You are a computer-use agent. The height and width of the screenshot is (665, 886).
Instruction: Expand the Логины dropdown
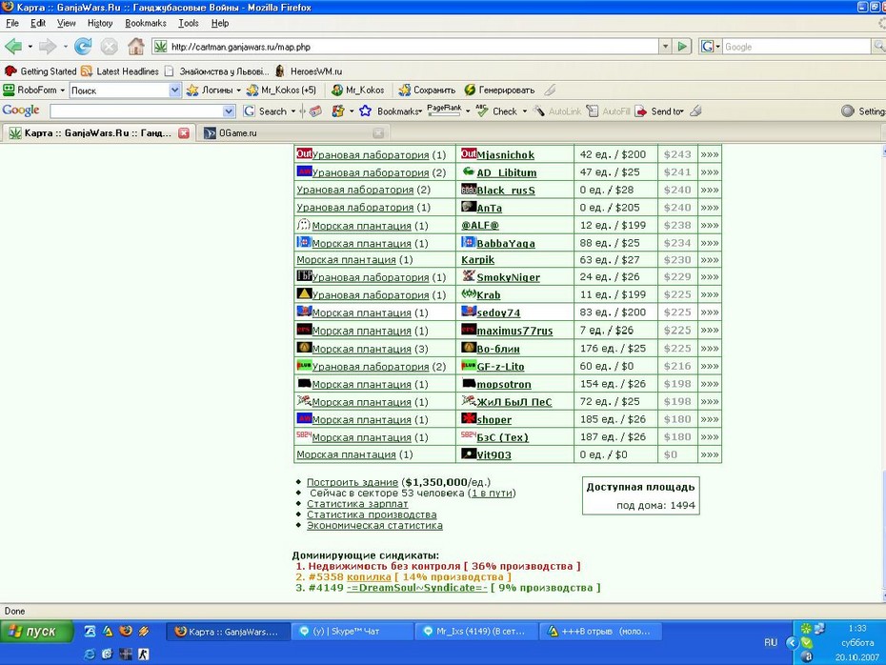pyautogui.click(x=238, y=90)
